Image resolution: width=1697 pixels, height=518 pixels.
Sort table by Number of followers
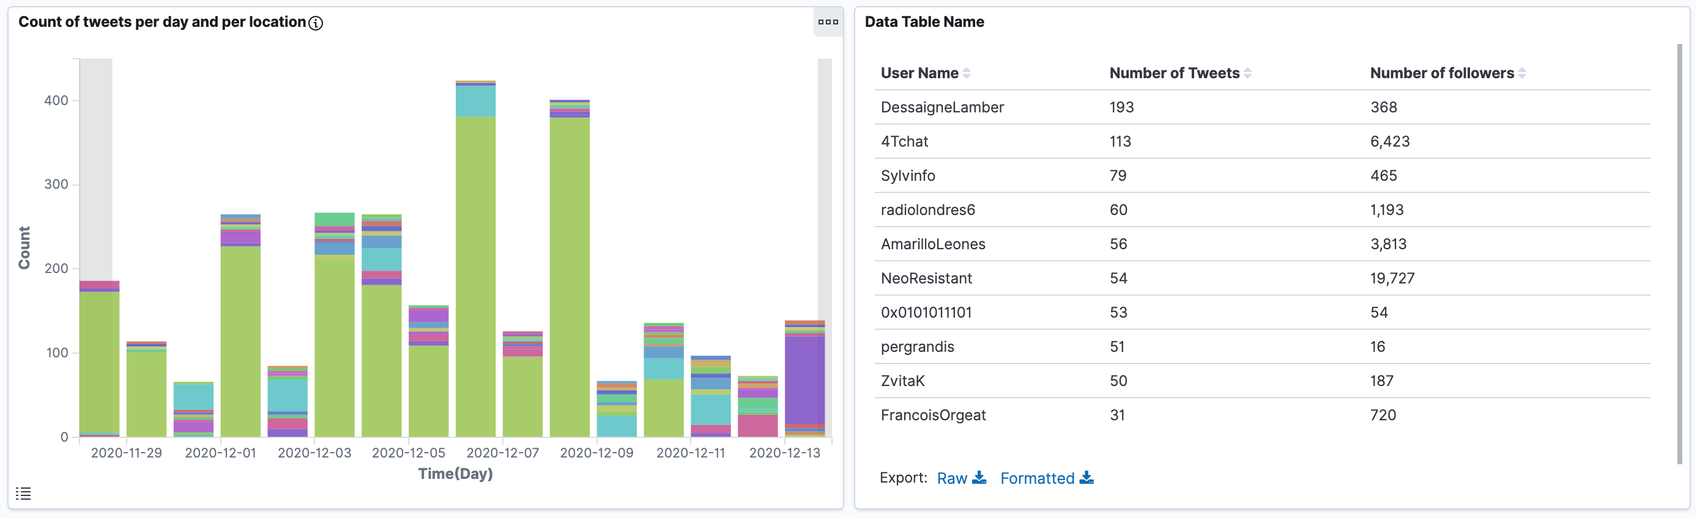coord(1522,73)
